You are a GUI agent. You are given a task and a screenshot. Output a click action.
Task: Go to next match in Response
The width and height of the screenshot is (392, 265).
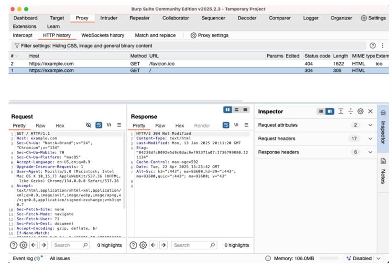click(x=163, y=245)
